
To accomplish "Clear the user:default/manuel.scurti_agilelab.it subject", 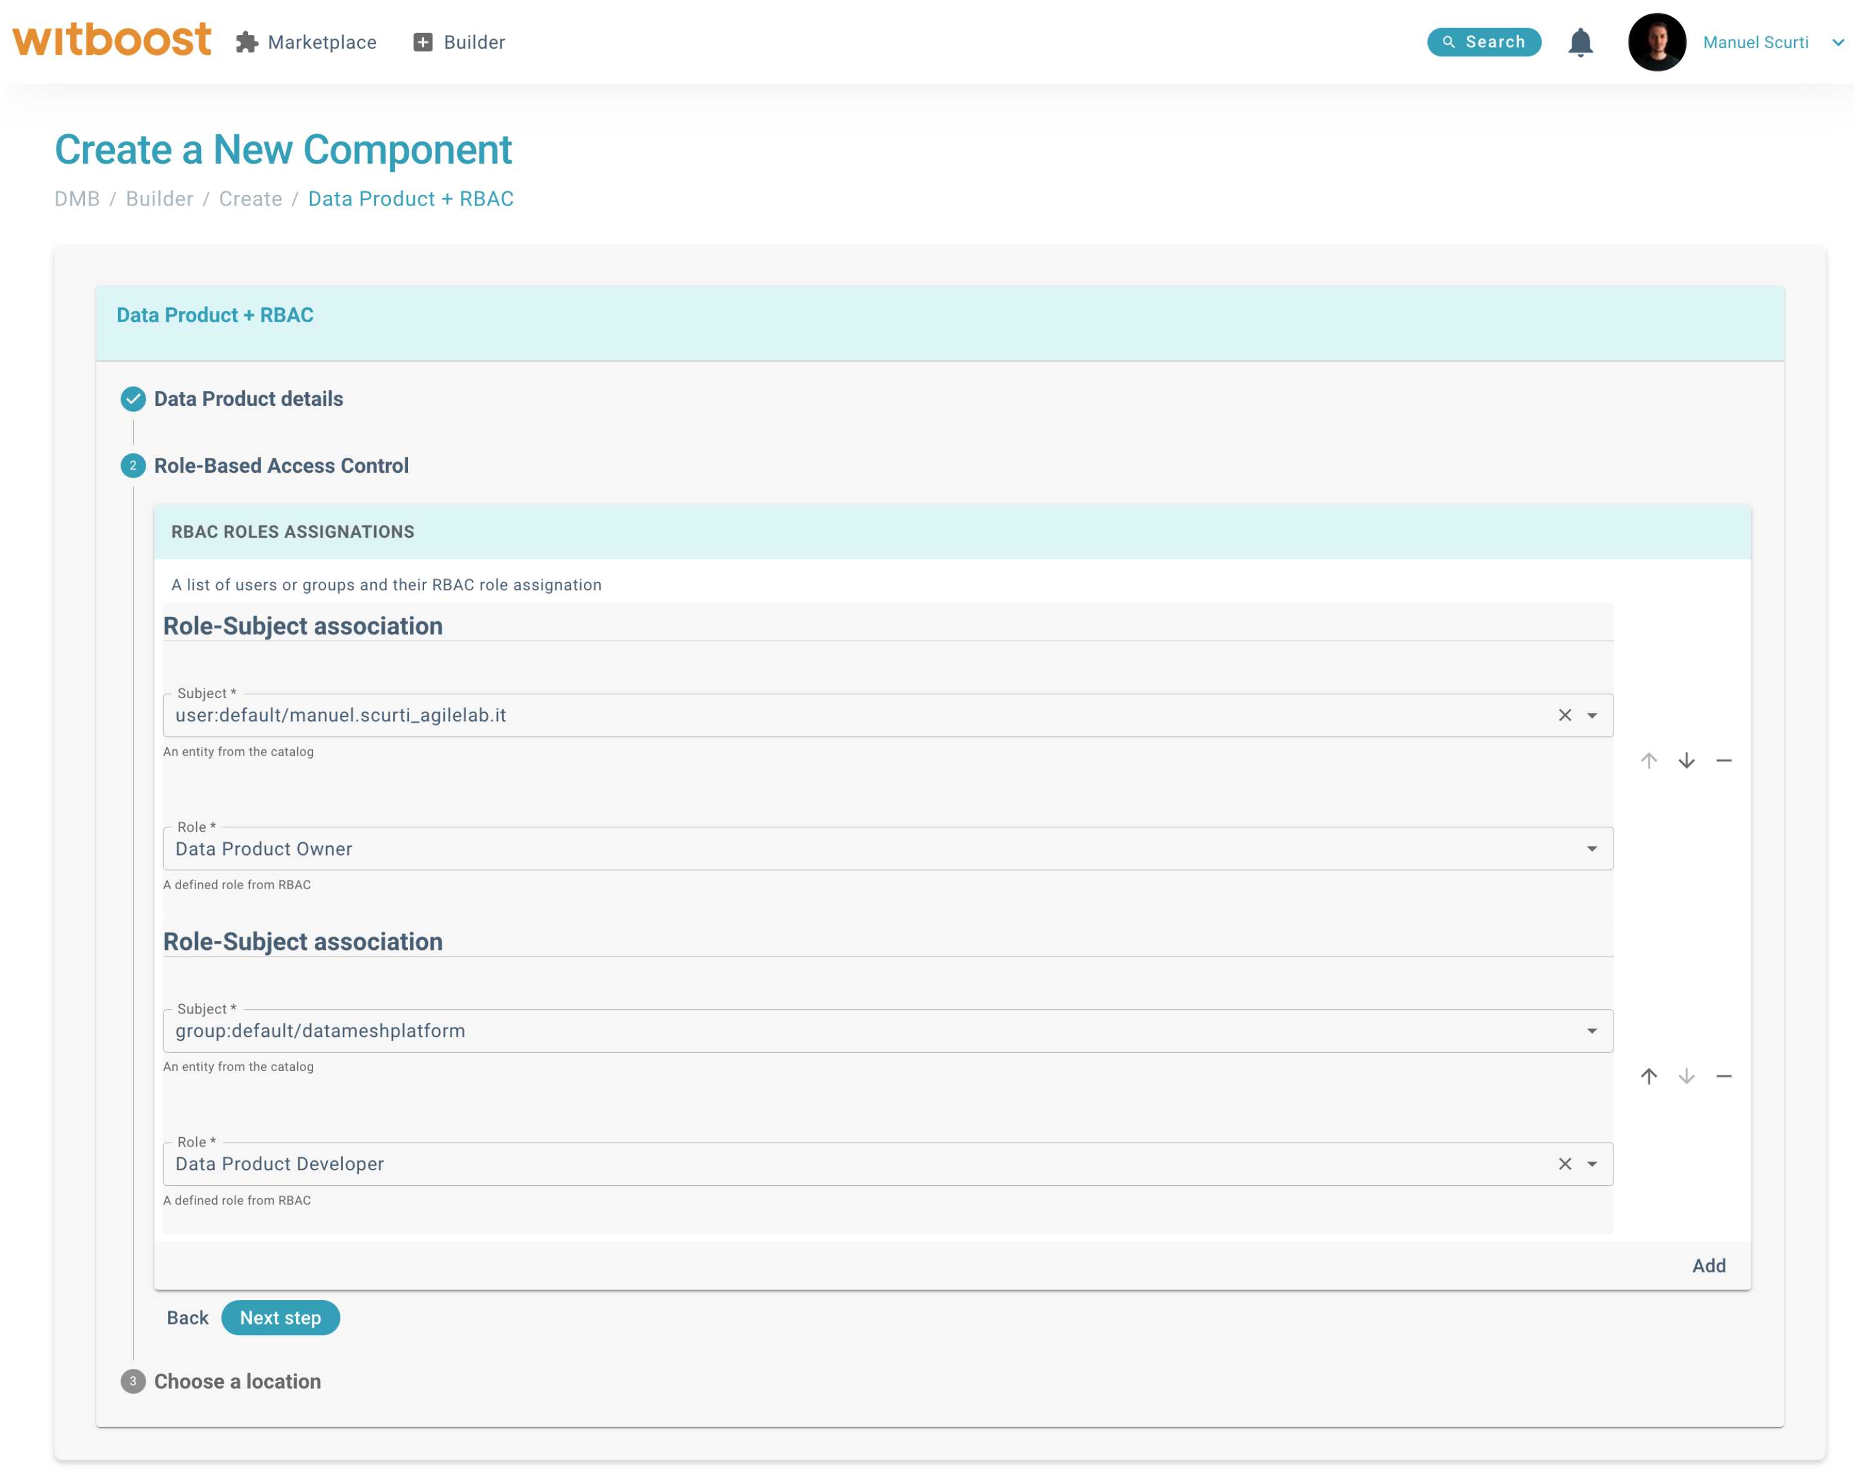I will tap(1564, 714).
